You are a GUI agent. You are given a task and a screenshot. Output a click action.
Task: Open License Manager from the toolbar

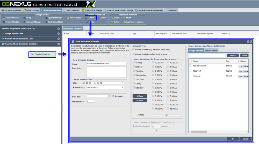coord(11,18)
